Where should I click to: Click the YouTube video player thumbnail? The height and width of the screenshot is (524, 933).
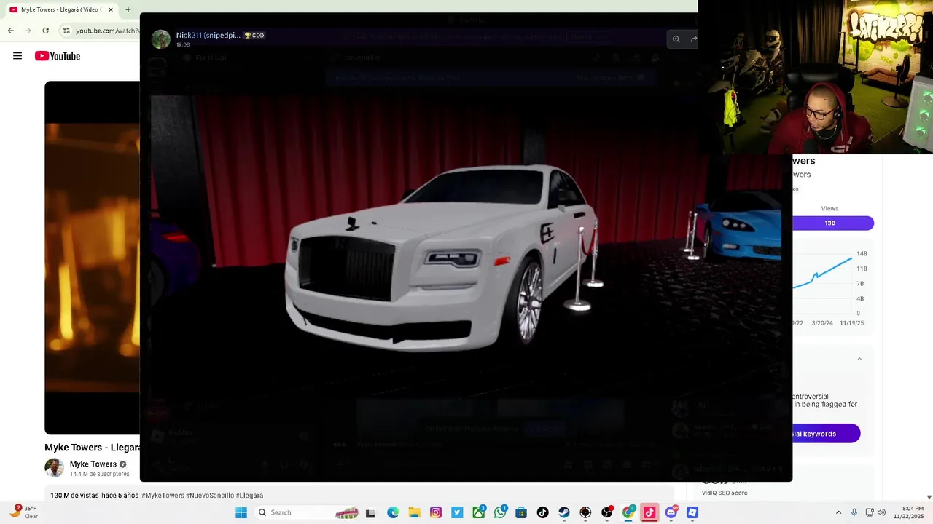pos(92,258)
